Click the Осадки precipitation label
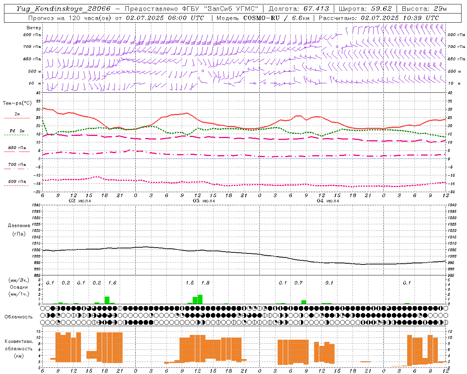This screenshot has height=374, width=467. point(19,287)
